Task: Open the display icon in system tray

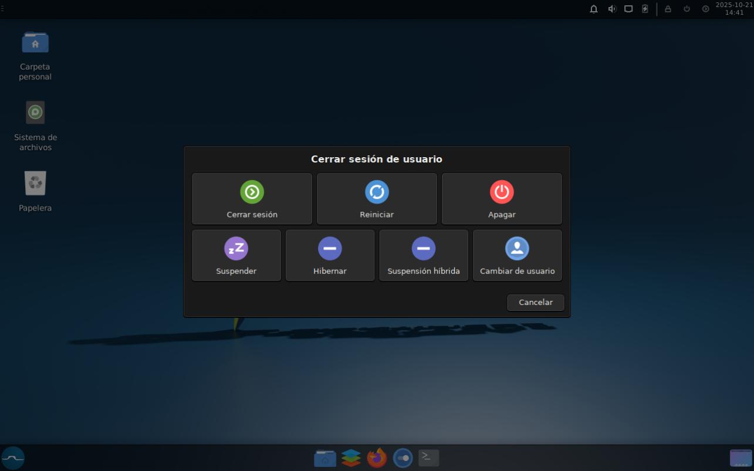Action: point(628,9)
